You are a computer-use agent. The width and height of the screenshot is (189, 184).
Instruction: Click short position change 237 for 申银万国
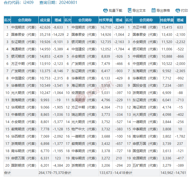(x=180, y=144)
